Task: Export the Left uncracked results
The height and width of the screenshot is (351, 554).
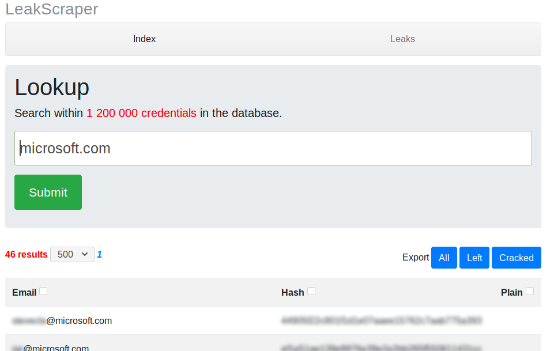Action: point(474,258)
